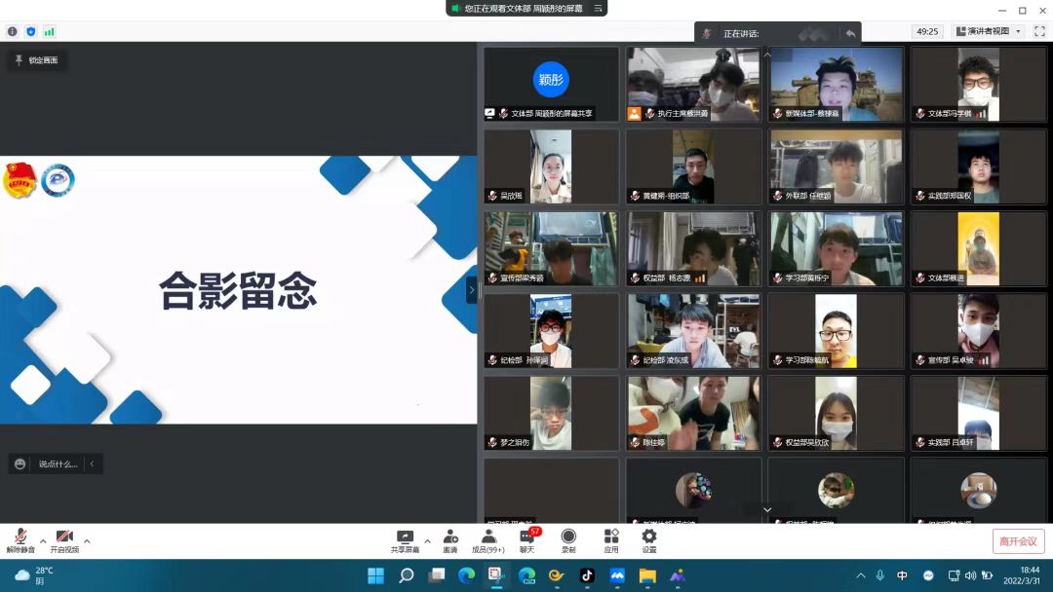Unmute the microphone
Viewport: 1053px width, 592px height.
(x=20, y=538)
